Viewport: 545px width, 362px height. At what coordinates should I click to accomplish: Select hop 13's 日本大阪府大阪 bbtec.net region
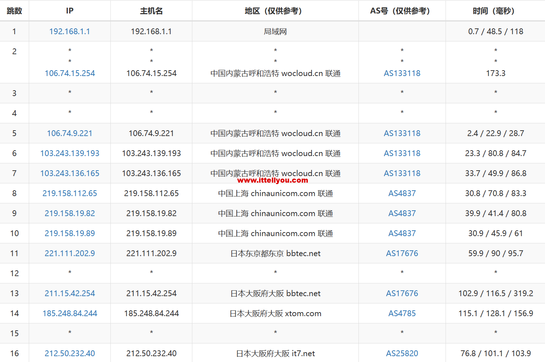275,294
